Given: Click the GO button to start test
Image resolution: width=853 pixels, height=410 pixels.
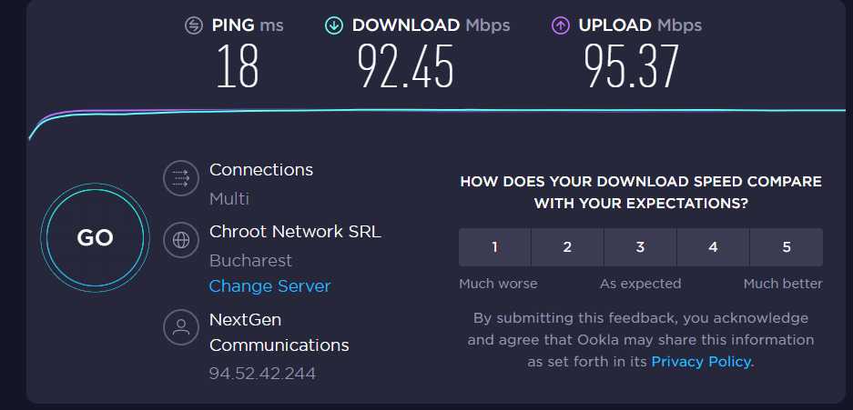Looking at the screenshot, I should (x=96, y=238).
